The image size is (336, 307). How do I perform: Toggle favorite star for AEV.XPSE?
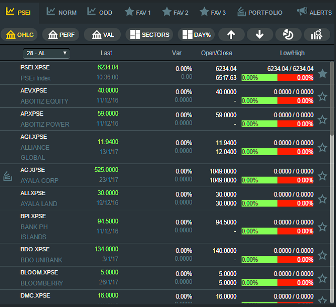(x=322, y=97)
